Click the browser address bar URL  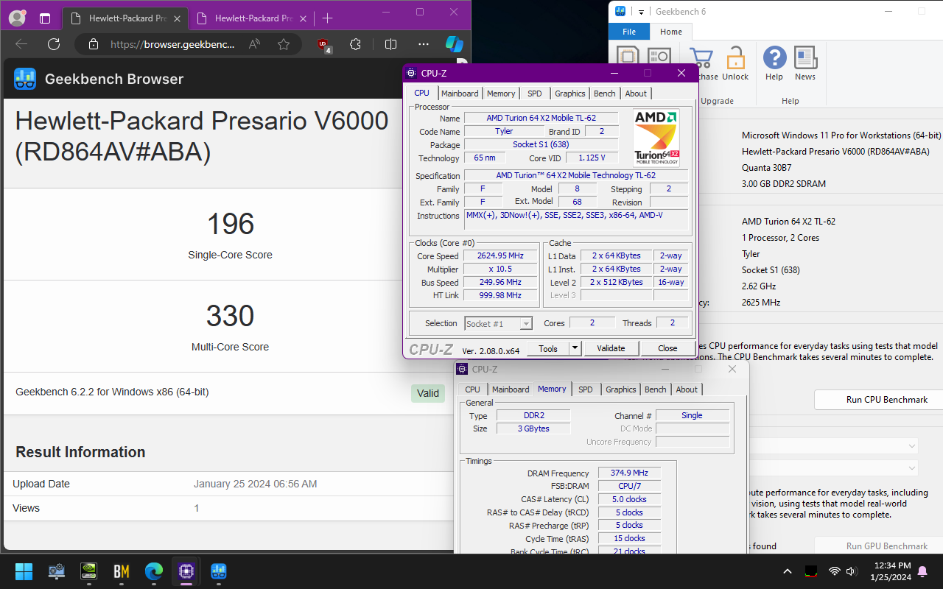click(172, 44)
